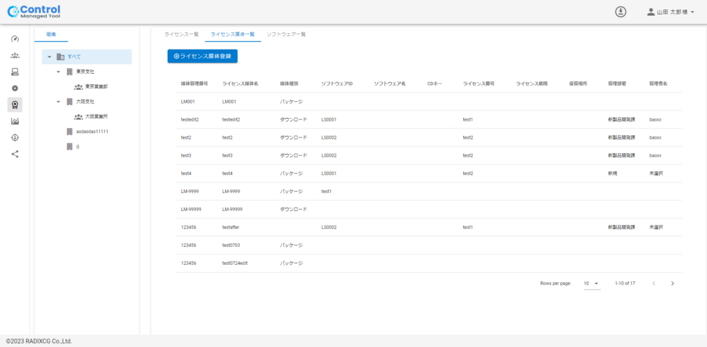Viewport: 707px width, 347px height.
Task: Open the person target icon in sidebar
Action: point(15,137)
